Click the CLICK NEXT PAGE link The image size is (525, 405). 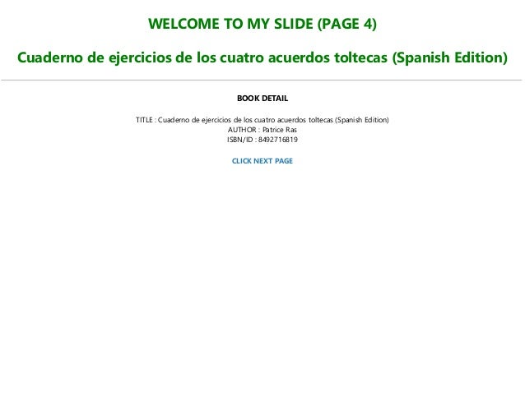pyautogui.click(x=262, y=161)
